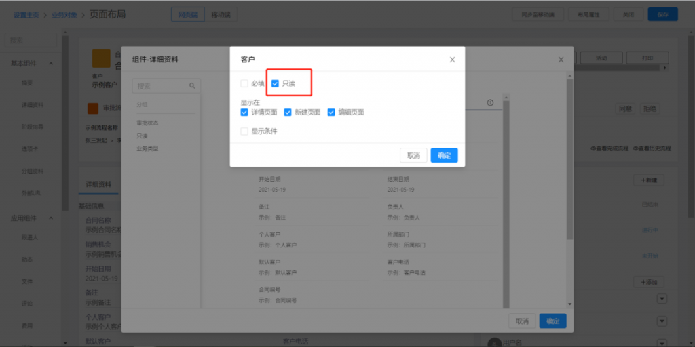The height and width of the screenshot is (347, 695).
Task: Collapse the 基本组件 section
Action: click(51, 64)
